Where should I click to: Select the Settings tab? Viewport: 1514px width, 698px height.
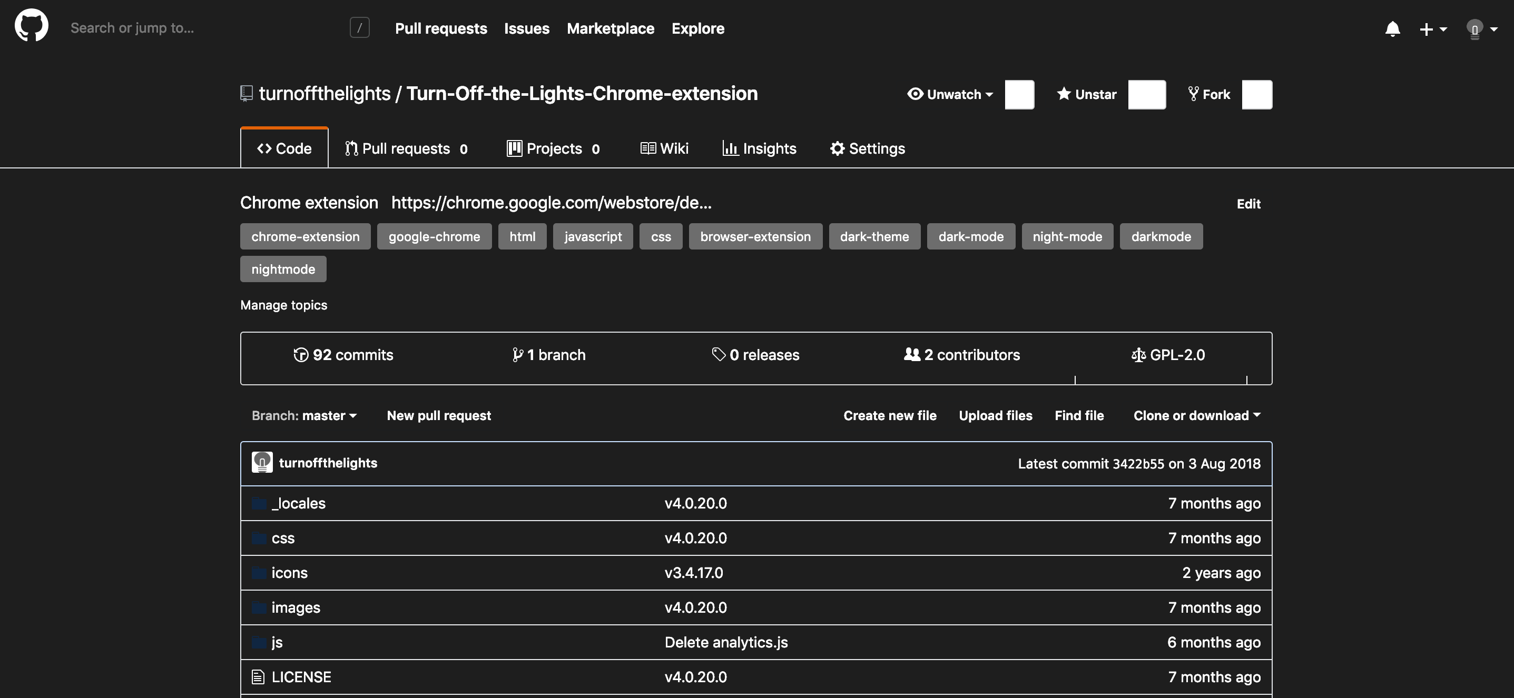coord(867,148)
